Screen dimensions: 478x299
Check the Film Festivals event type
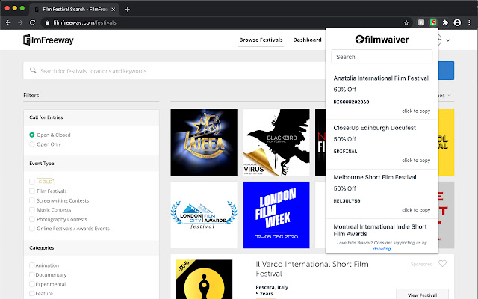[32, 191]
